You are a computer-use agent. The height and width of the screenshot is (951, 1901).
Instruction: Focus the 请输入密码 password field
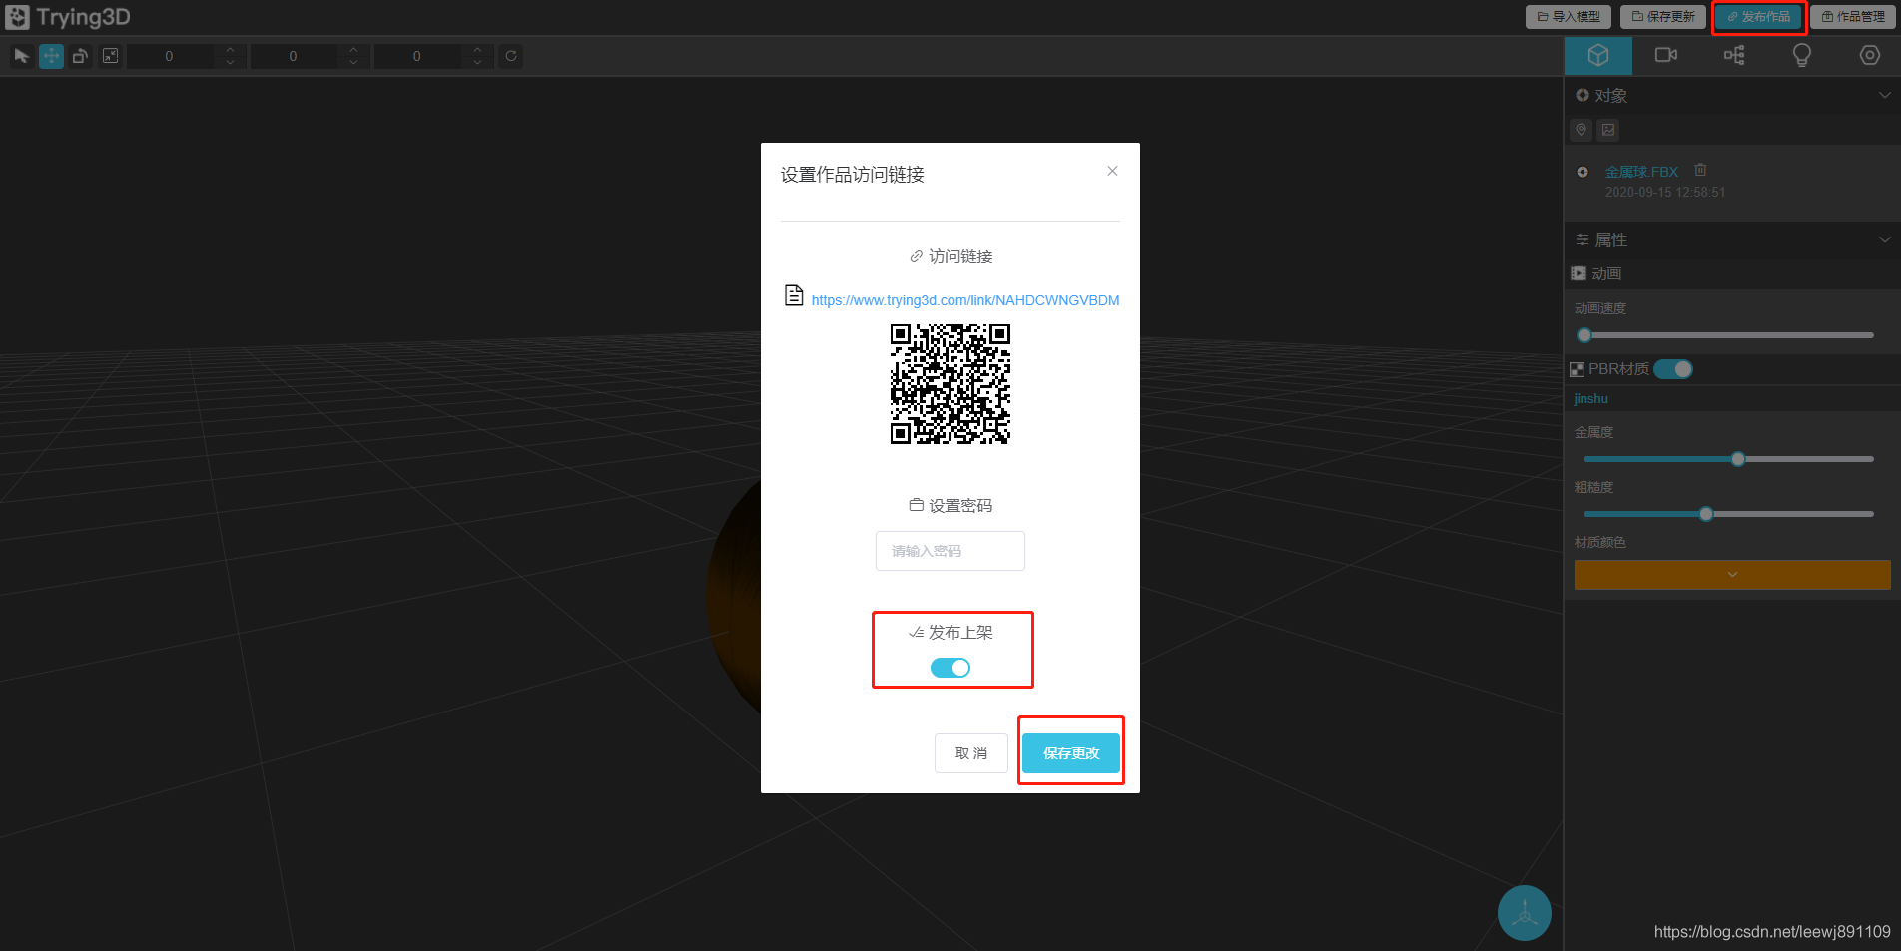(x=950, y=551)
